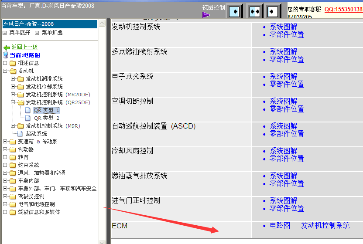Click the folder icon for 发动机控制系统 (M9R)
This screenshot has height=244, width=363.
click(21, 126)
